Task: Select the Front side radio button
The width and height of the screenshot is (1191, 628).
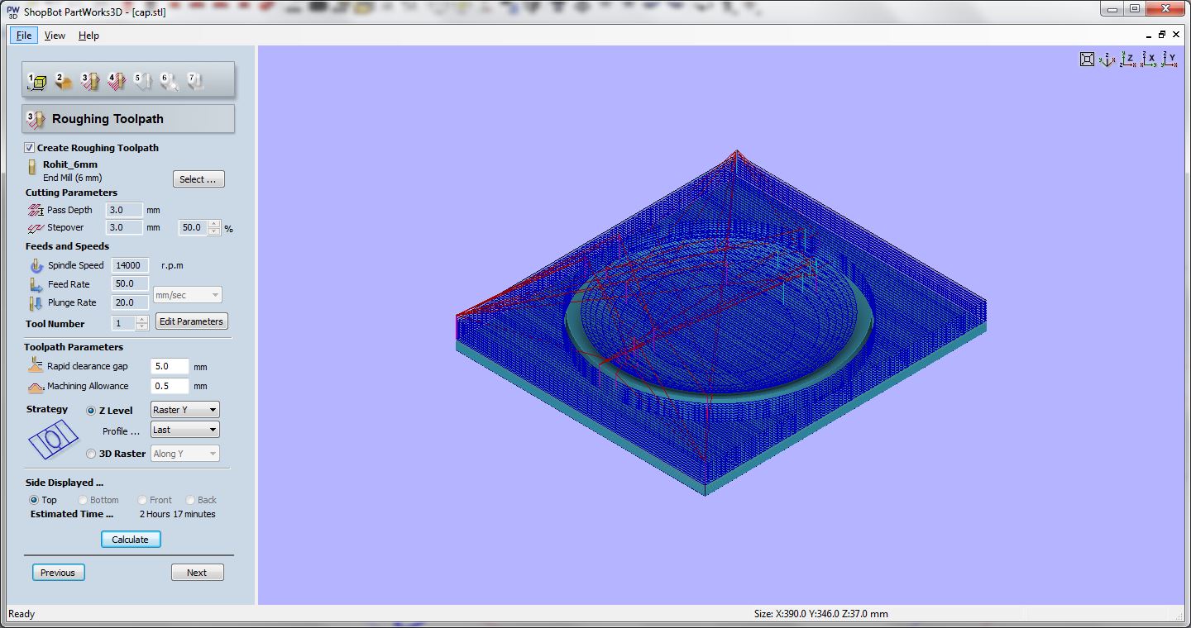Action: pyautogui.click(x=142, y=500)
